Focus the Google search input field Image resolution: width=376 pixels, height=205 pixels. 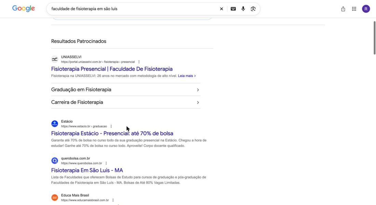point(133,9)
